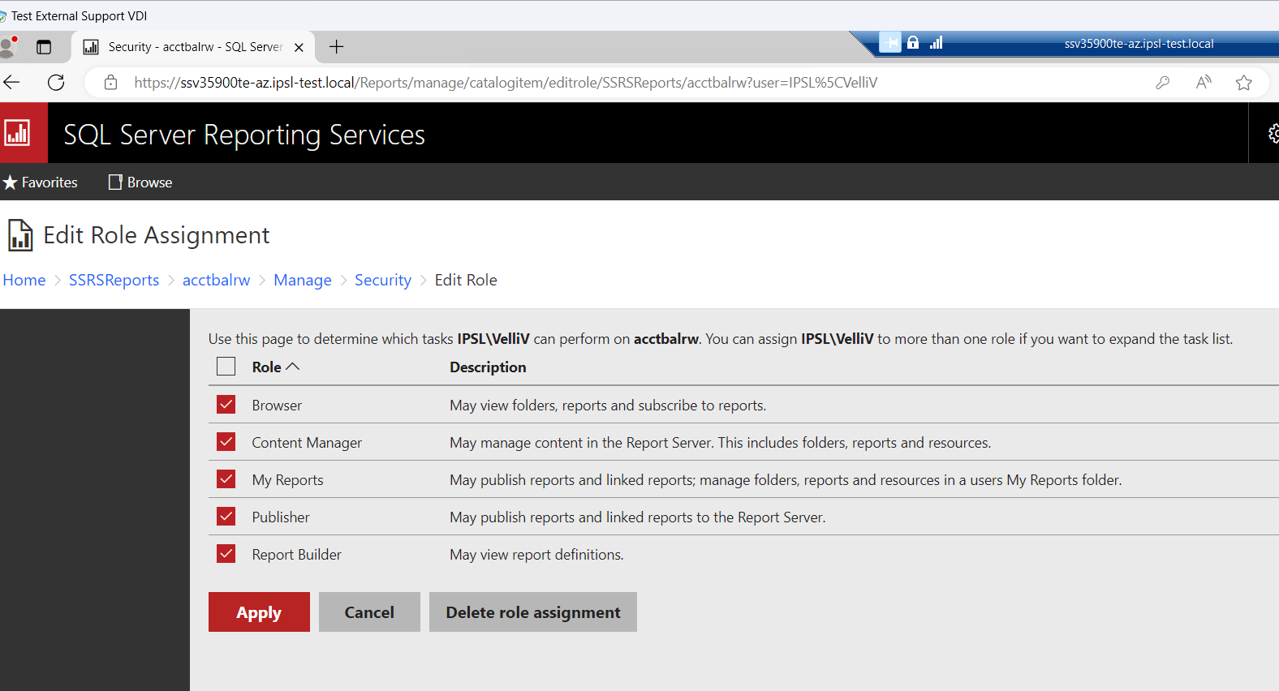The image size is (1279, 691).
Task: Open Favorites in the navigation bar
Action: tap(40, 182)
